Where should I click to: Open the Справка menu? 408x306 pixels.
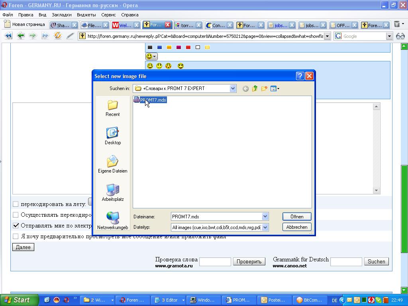click(130, 15)
